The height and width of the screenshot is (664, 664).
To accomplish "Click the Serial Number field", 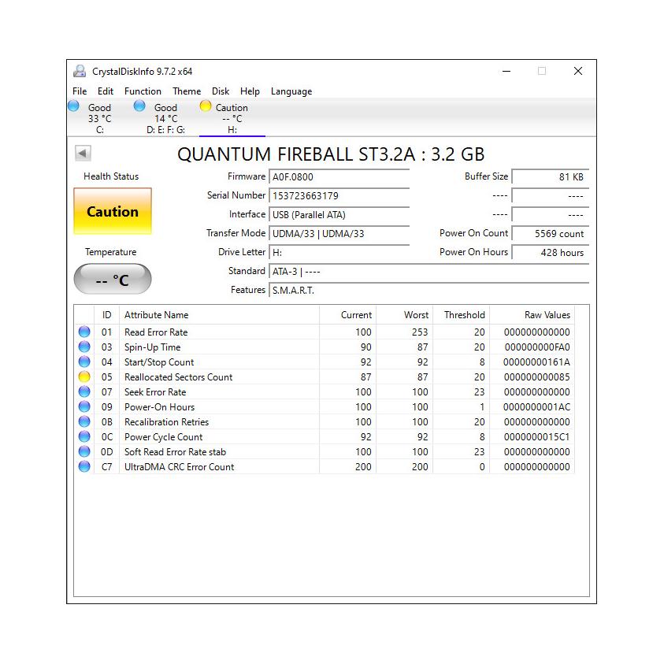I will pyautogui.click(x=339, y=195).
